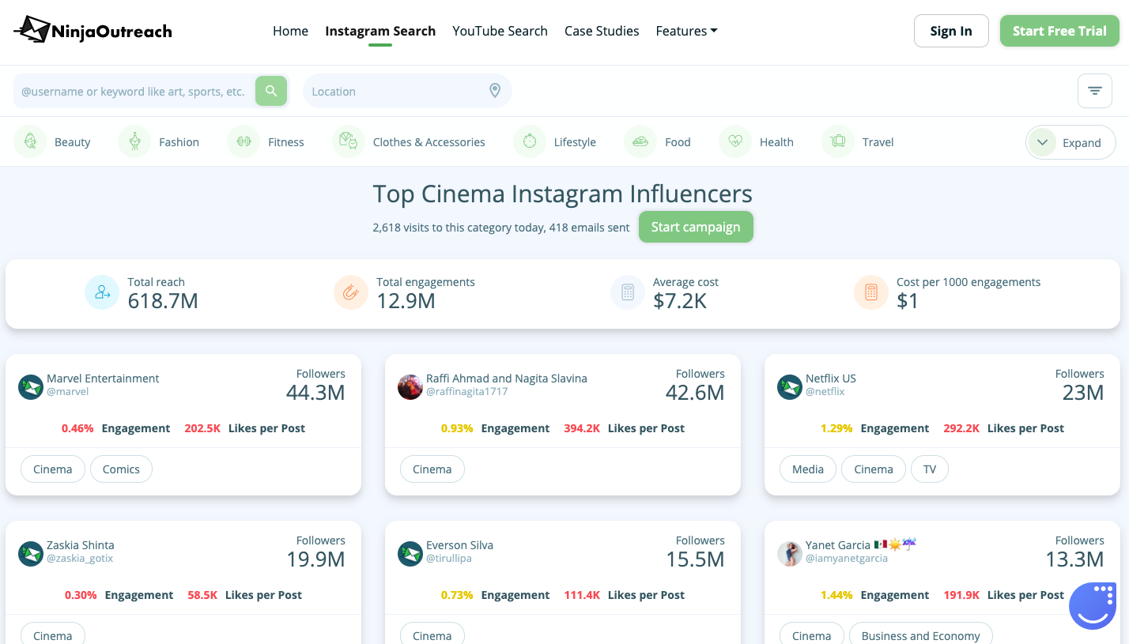Image resolution: width=1129 pixels, height=644 pixels.
Task: Open the @tirullipa handle link
Action: click(449, 559)
